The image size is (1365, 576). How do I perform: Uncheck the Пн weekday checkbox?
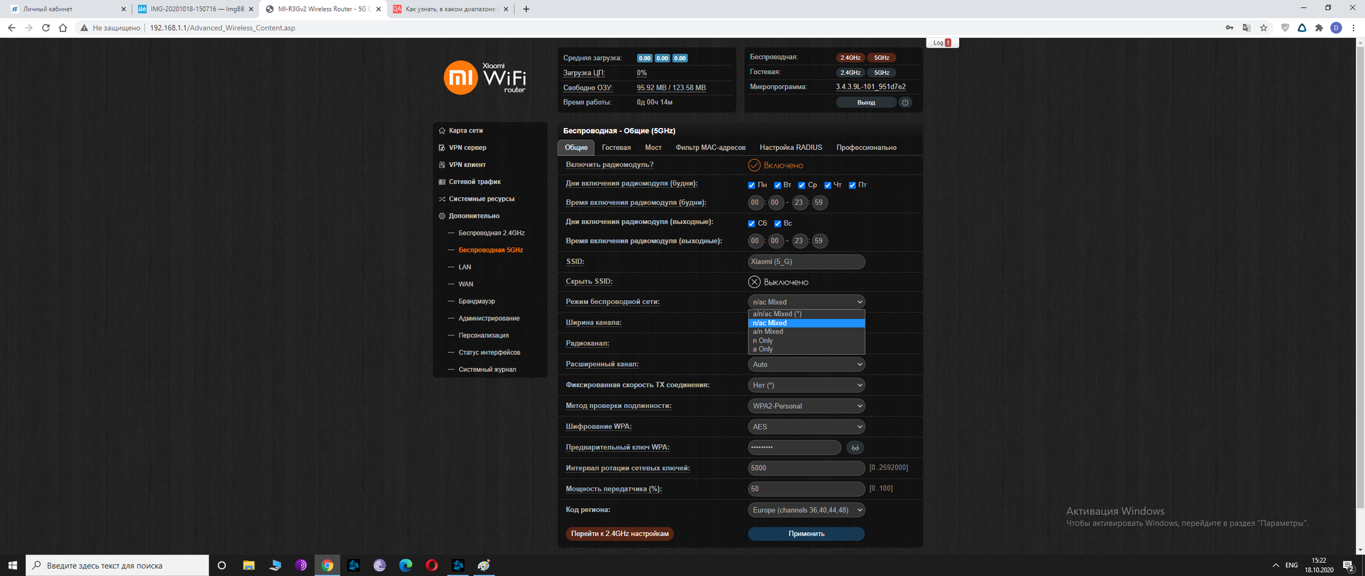(x=752, y=185)
